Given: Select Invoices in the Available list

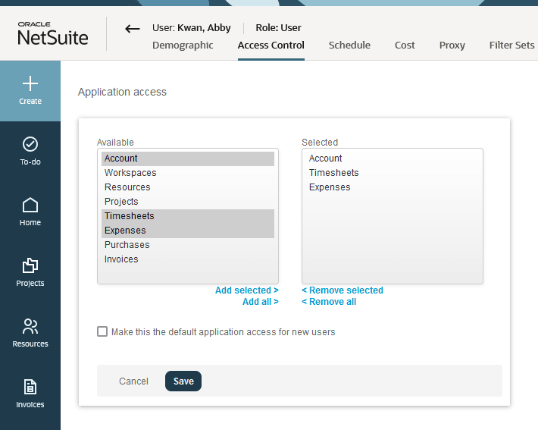Looking at the screenshot, I should tap(188, 259).
